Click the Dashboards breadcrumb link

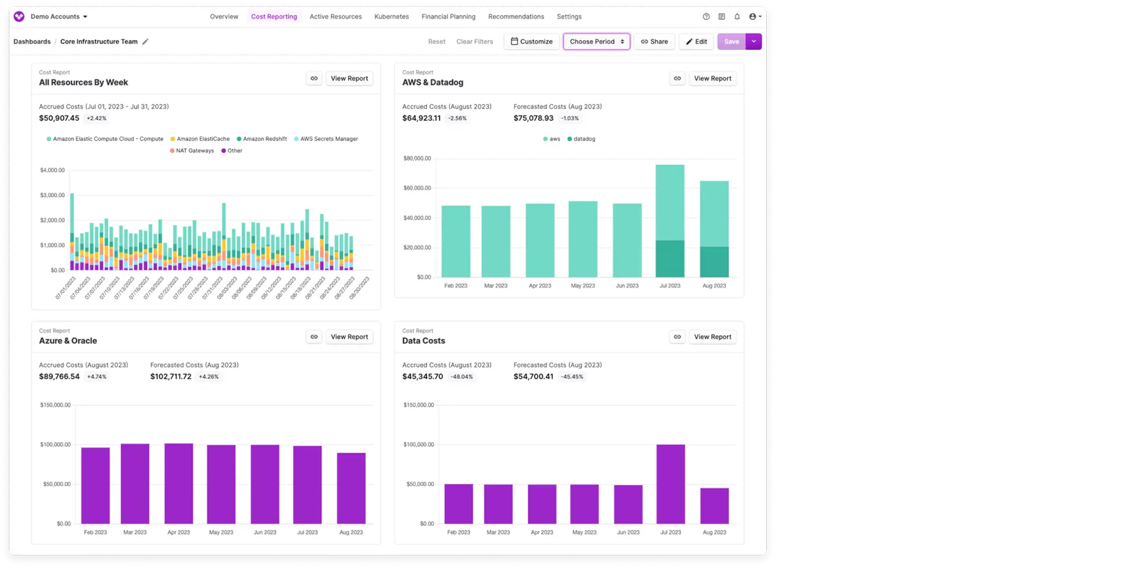tap(32, 42)
